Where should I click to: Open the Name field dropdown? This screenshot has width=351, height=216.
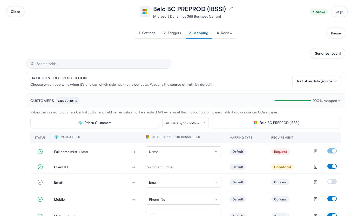click(x=183, y=152)
